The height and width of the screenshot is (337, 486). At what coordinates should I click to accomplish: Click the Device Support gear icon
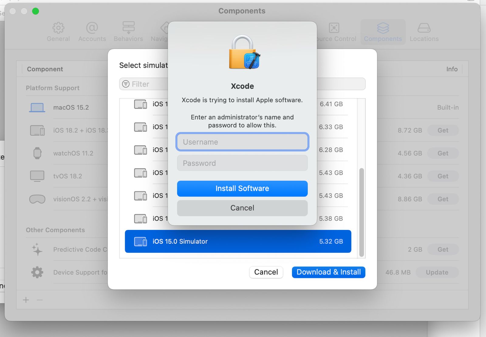37,272
